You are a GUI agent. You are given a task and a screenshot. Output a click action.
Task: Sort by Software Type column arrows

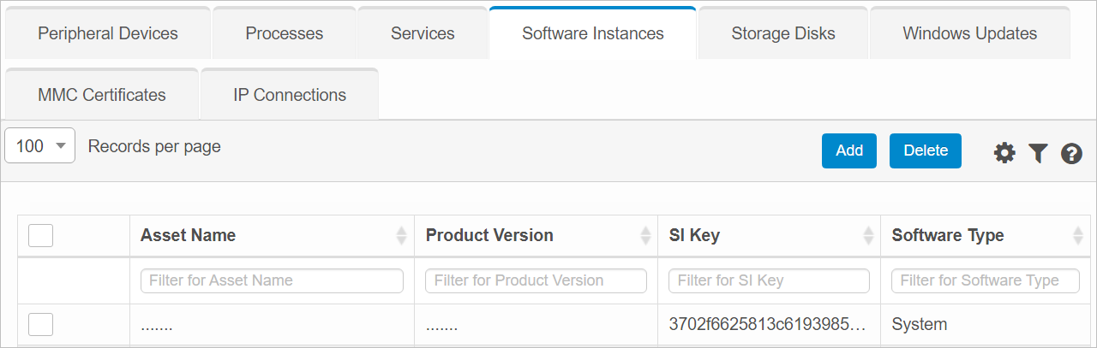click(1078, 236)
